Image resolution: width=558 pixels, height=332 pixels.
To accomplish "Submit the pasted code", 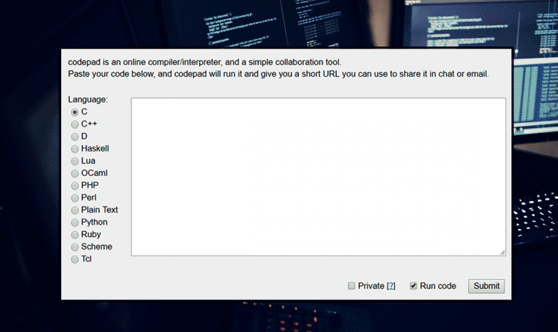I will click(x=486, y=286).
